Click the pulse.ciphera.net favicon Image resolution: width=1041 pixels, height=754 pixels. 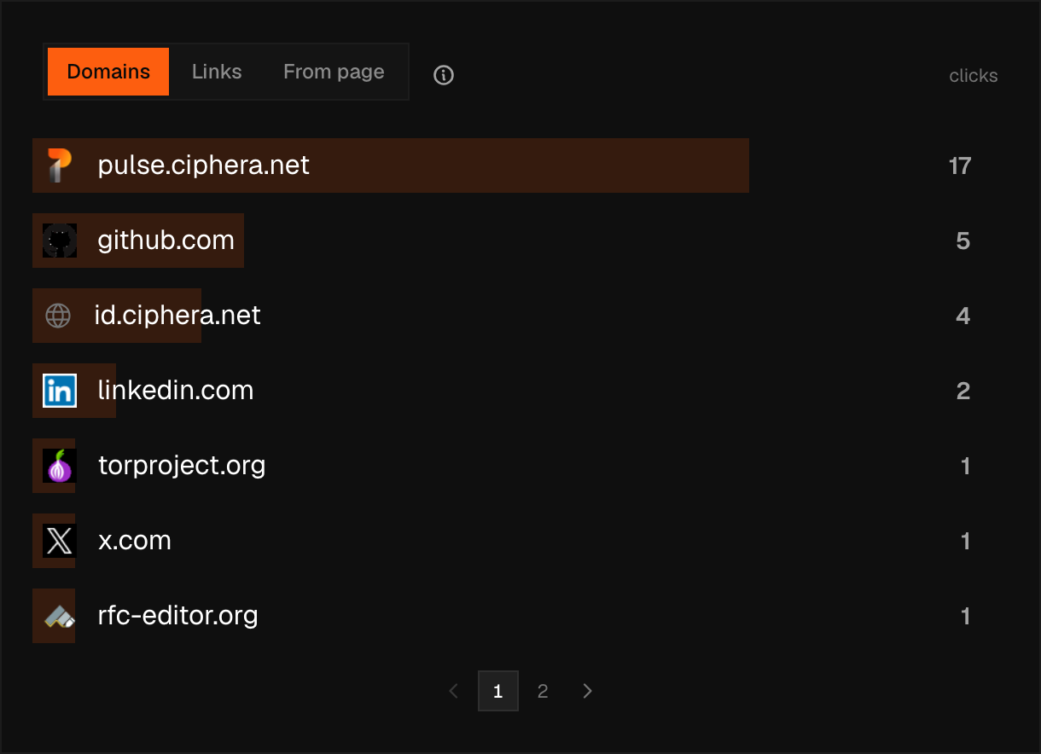pos(60,165)
